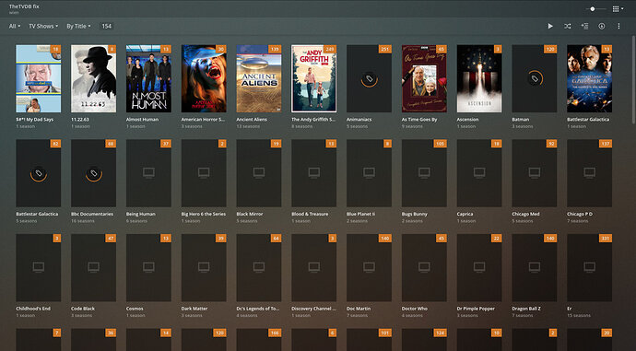Open The Andy Griffith Show poster
The width and height of the screenshot is (636, 351).
(x=314, y=78)
